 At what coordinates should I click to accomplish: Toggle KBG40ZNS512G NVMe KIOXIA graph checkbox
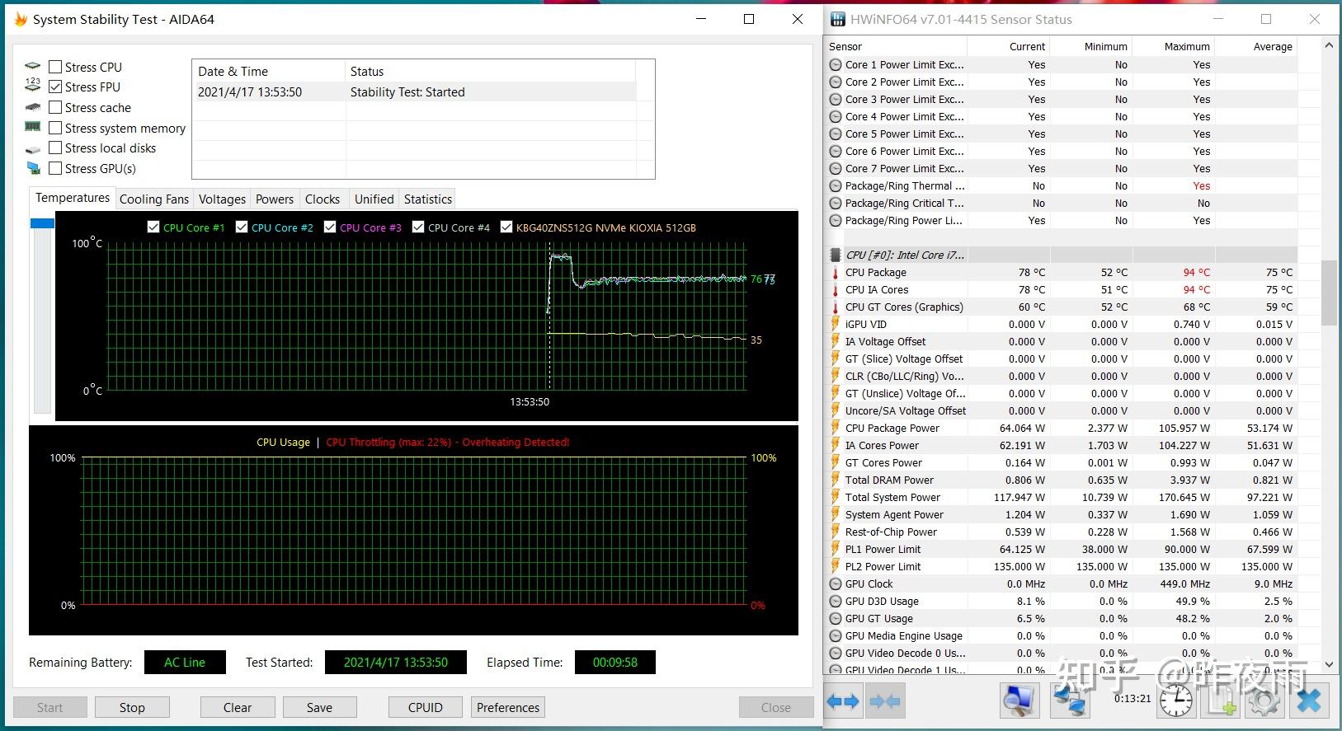[x=506, y=227]
